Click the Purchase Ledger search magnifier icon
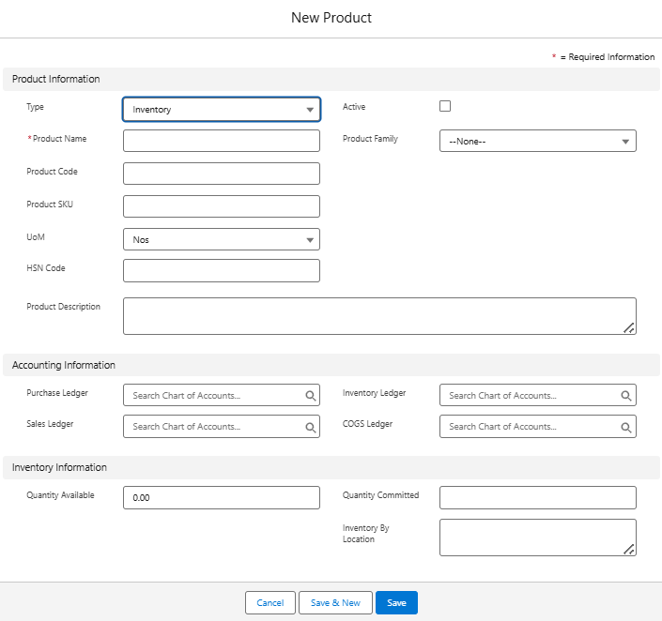 [x=311, y=396]
